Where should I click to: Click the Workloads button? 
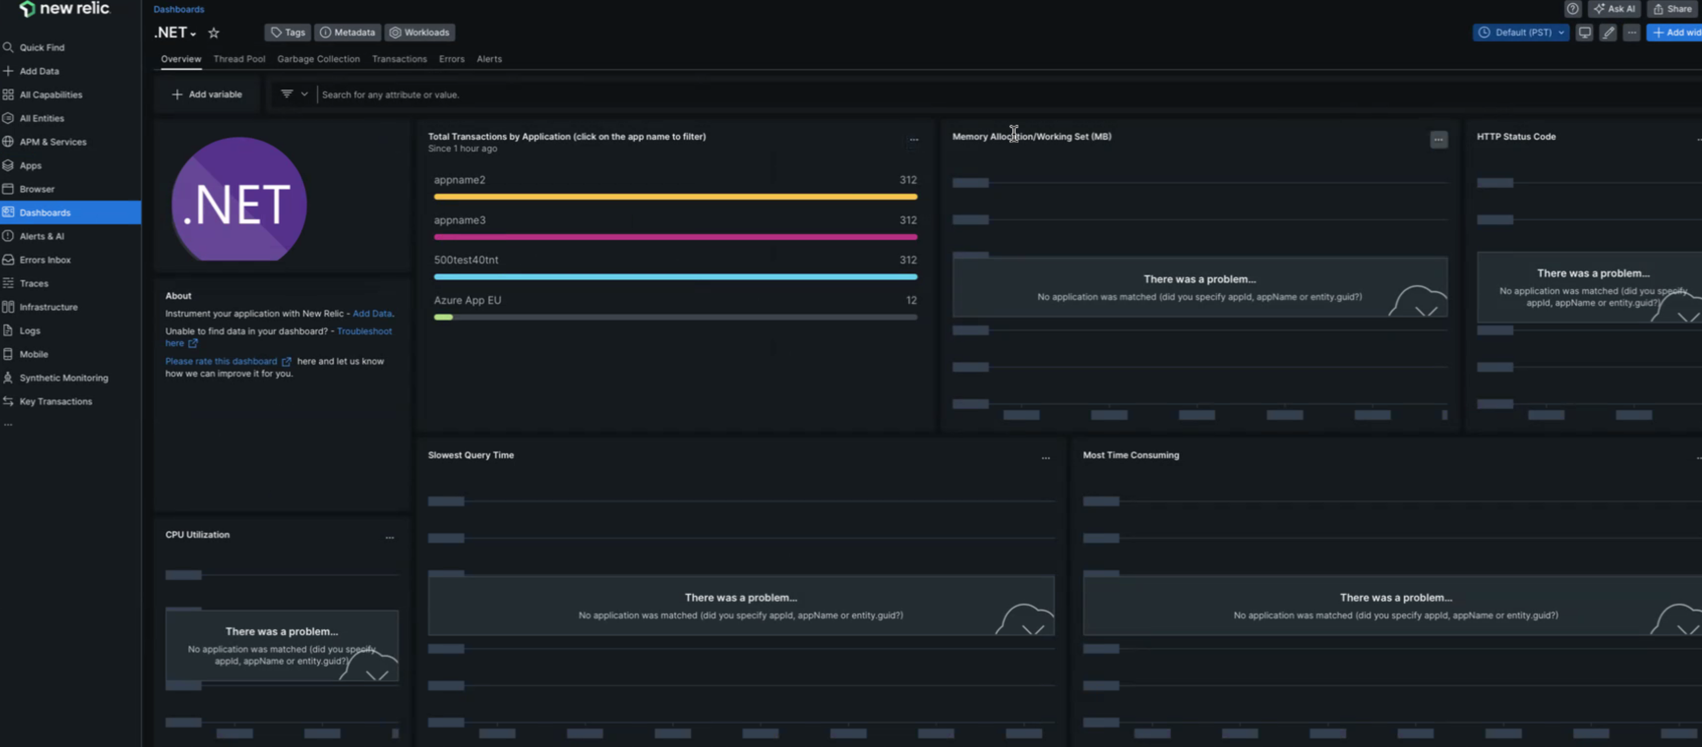click(419, 32)
